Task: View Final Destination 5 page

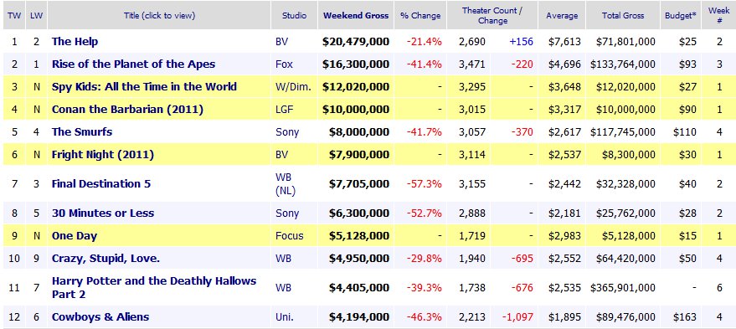Action: (x=101, y=184)
